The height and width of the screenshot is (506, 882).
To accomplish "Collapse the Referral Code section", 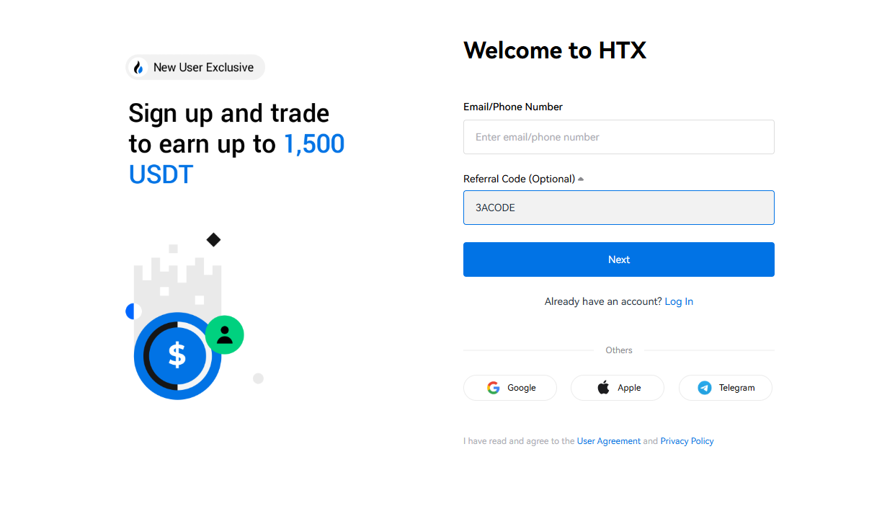I will coord(580,178).
